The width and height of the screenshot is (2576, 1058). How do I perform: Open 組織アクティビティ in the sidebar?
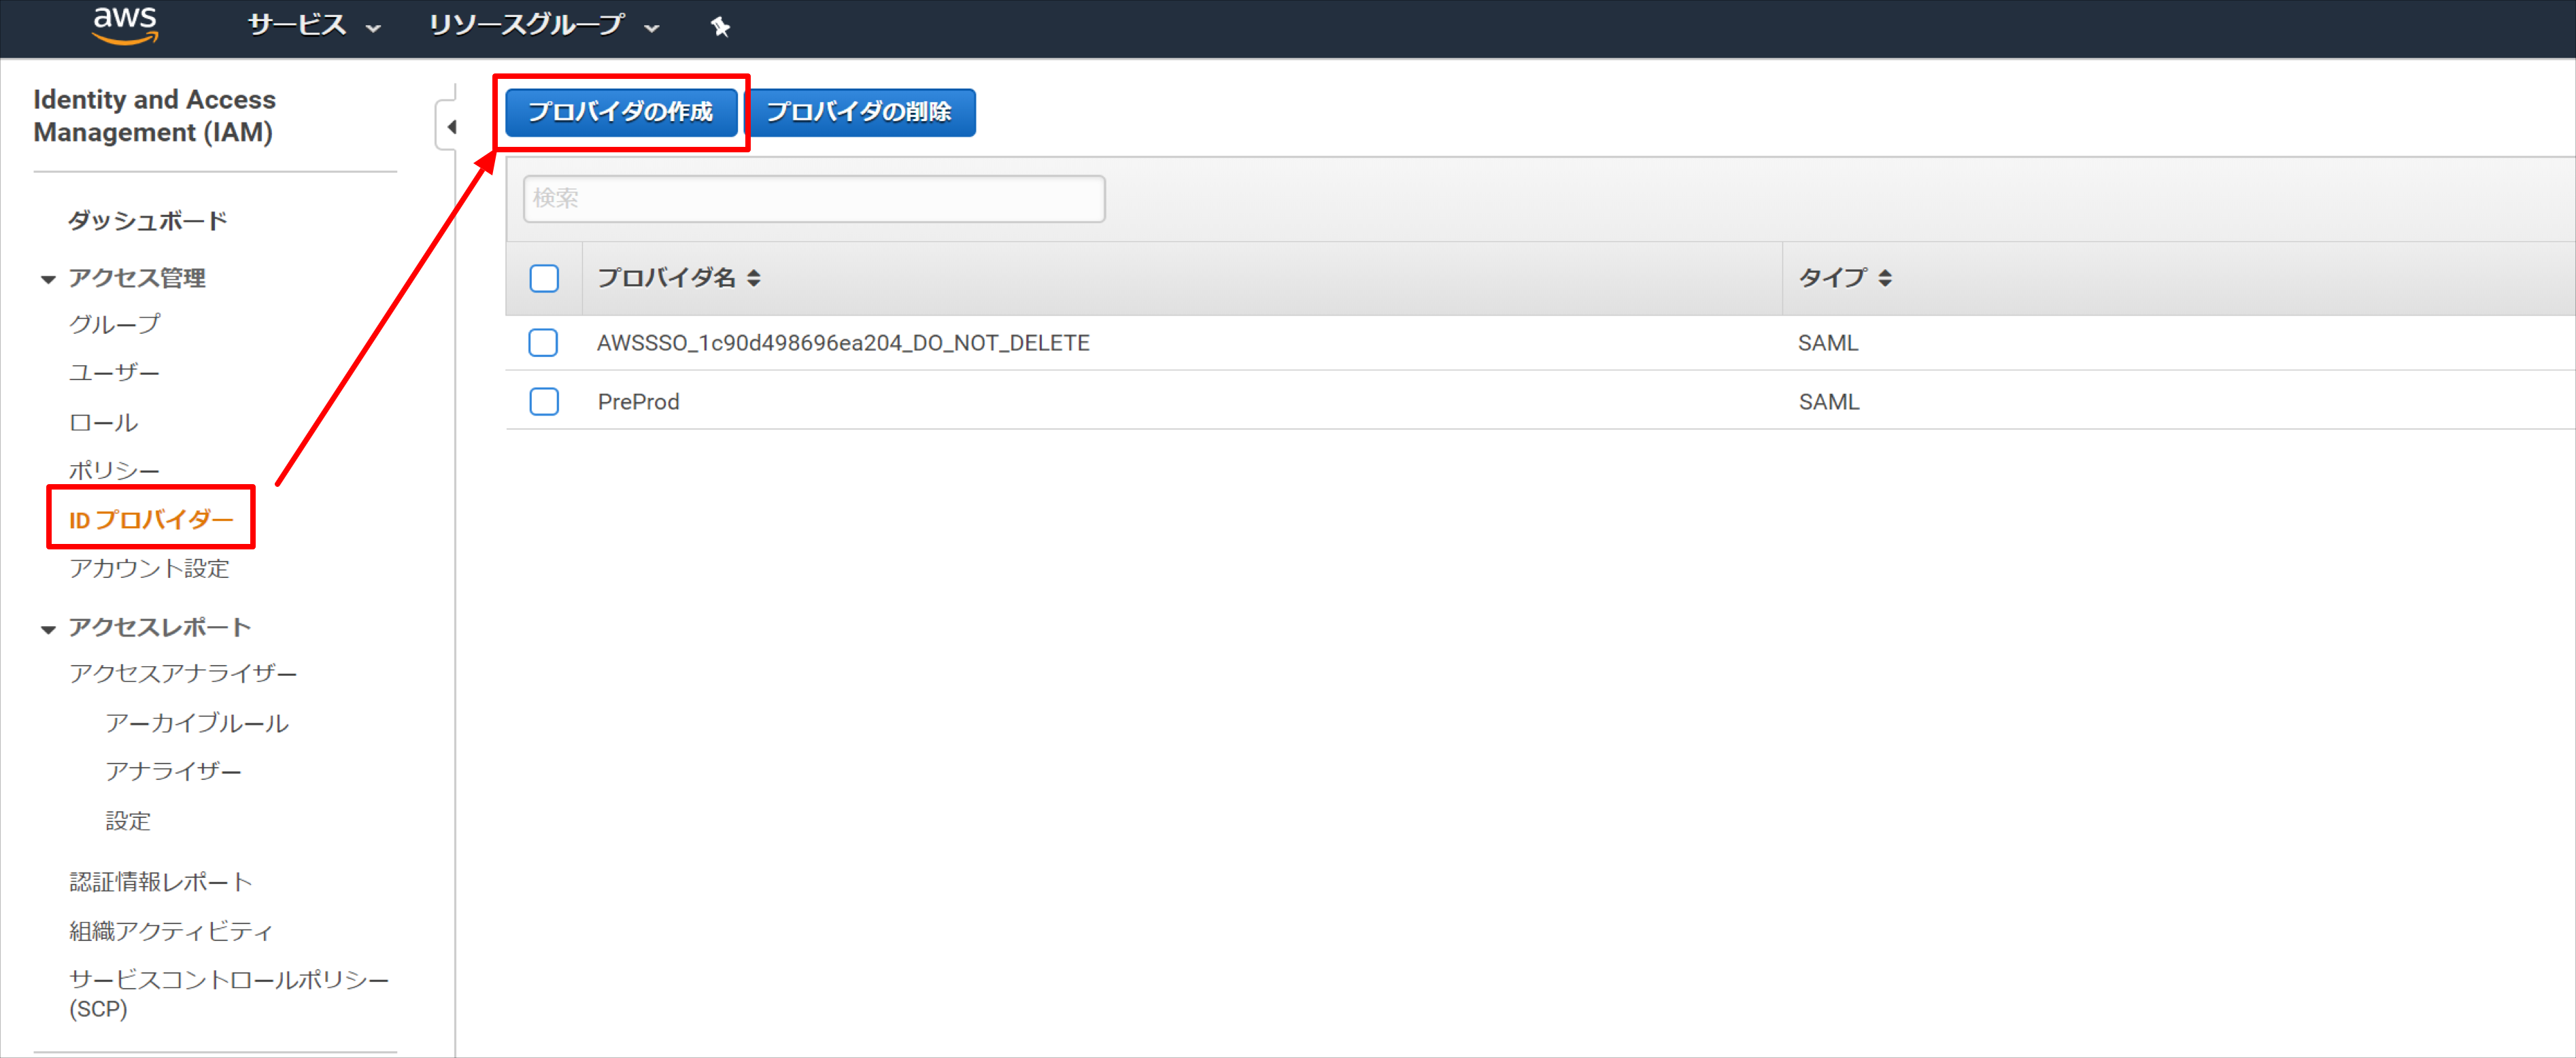(x=171, y=931)
